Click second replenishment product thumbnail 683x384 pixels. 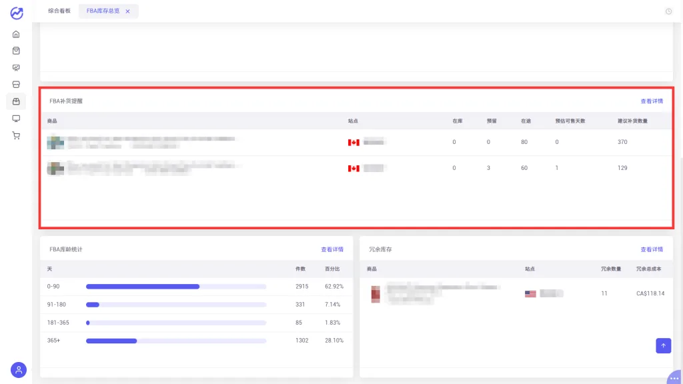point(55,168)
